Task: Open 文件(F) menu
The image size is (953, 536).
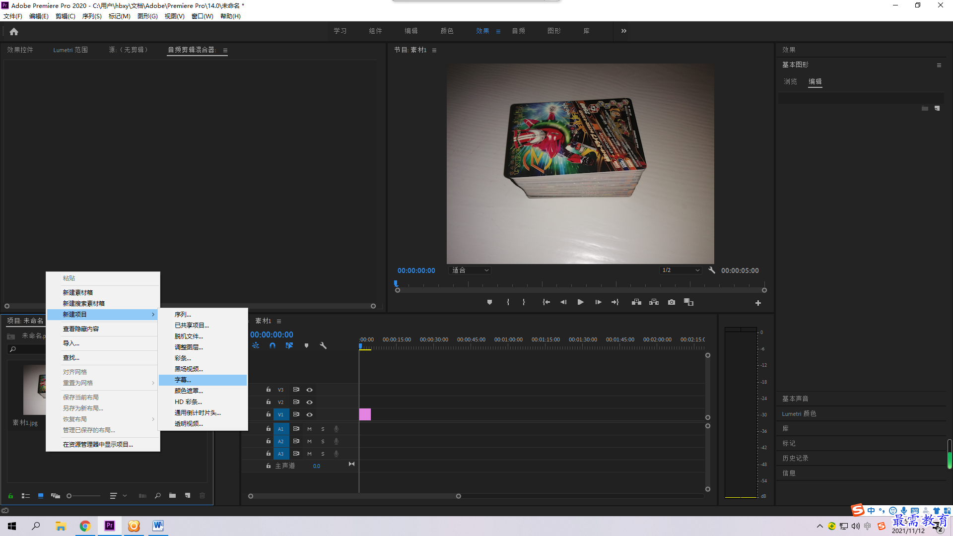Action: tap(13, 16)
